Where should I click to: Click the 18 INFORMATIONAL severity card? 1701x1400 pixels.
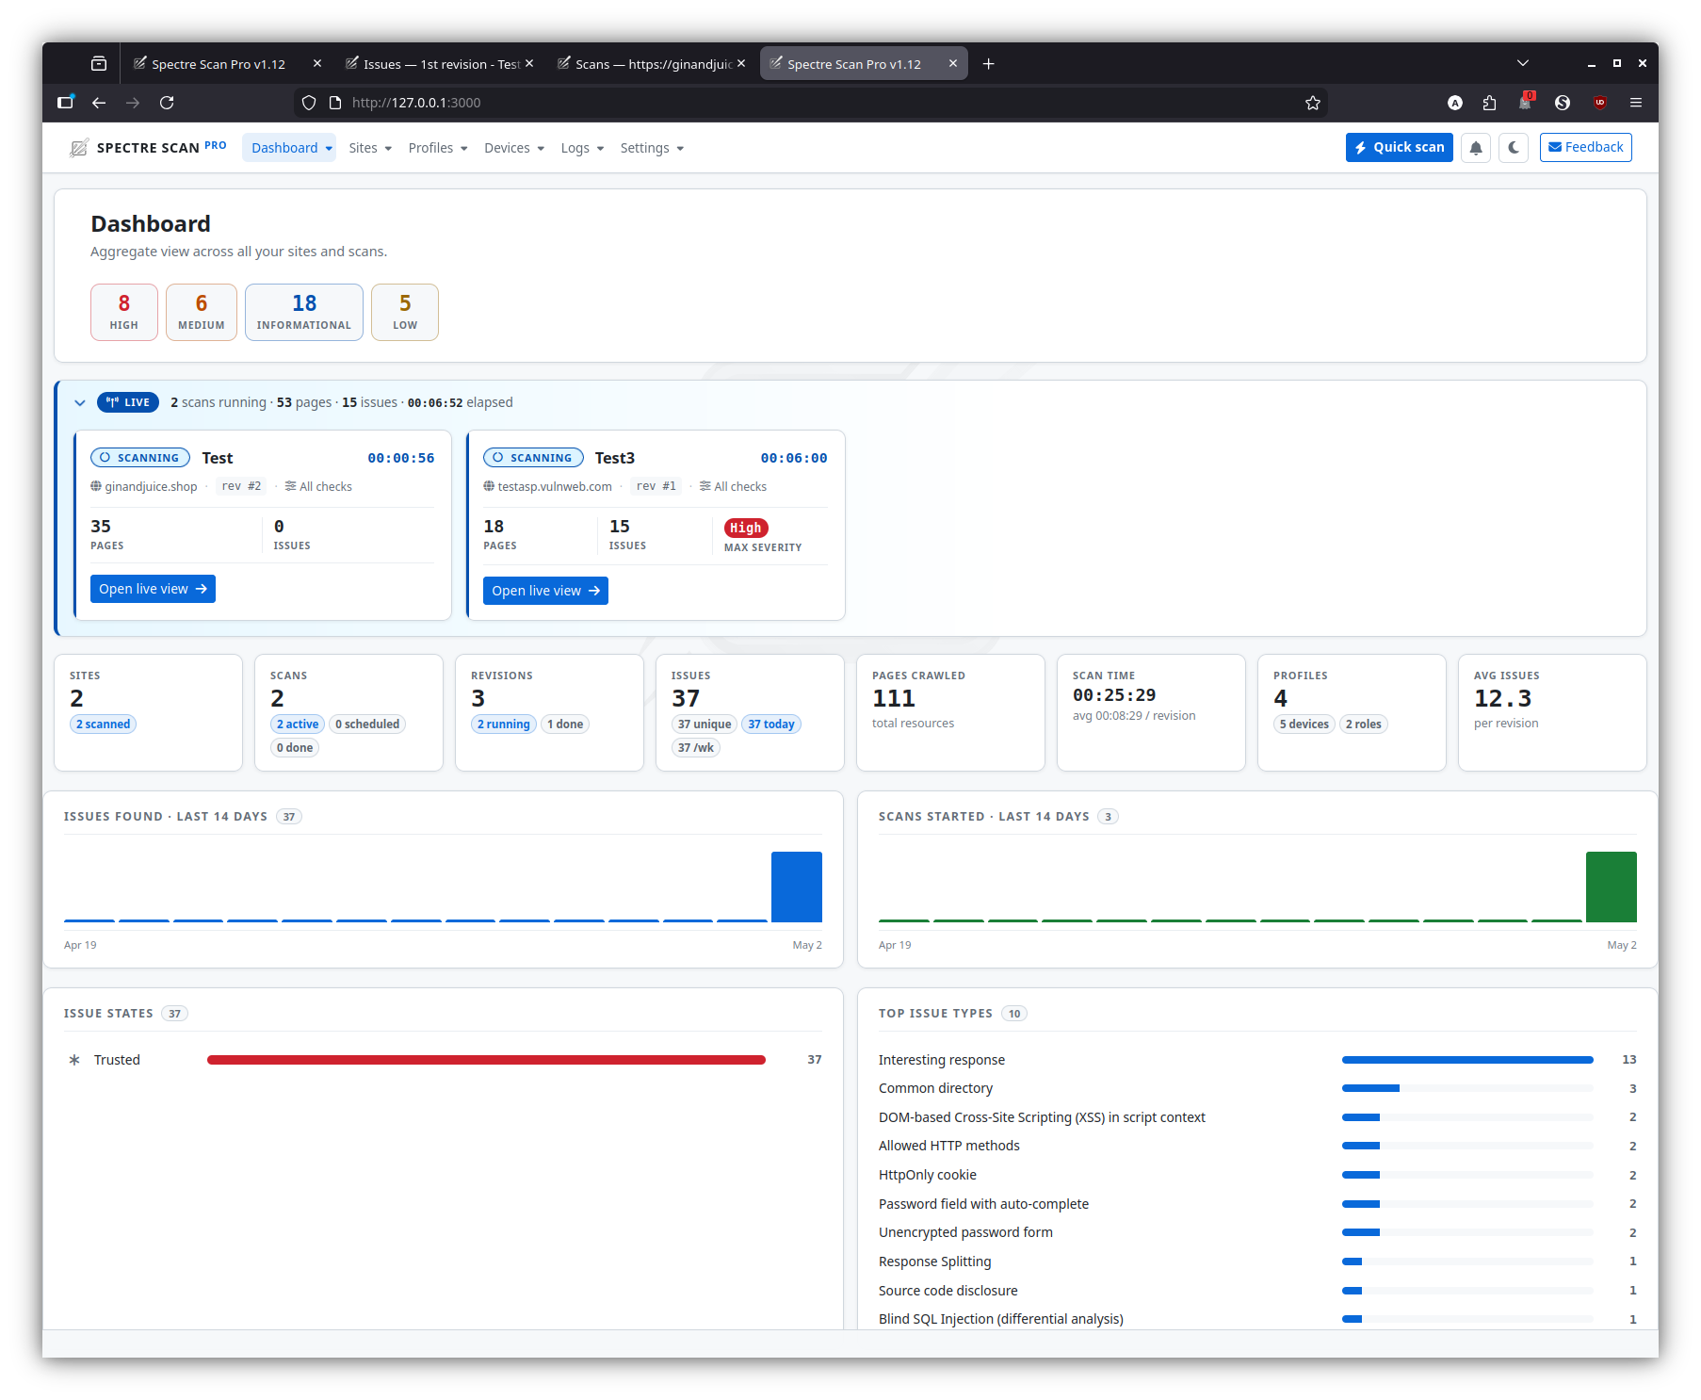click(304, 312)
